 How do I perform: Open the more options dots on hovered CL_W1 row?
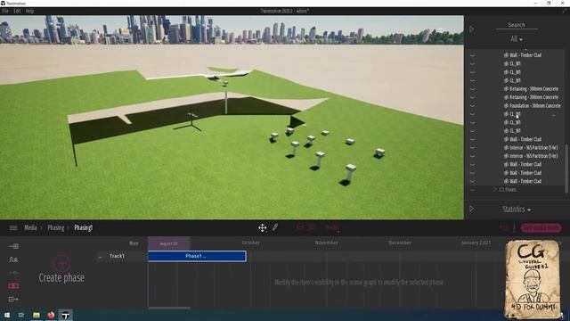[x=554, y=115]
